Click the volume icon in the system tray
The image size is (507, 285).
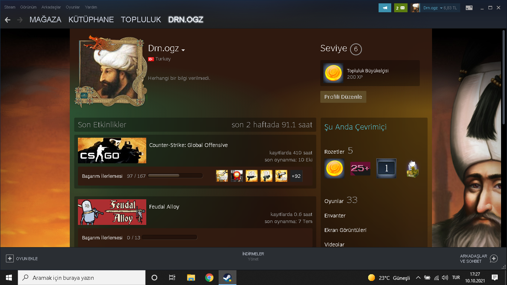pos(445,278)
